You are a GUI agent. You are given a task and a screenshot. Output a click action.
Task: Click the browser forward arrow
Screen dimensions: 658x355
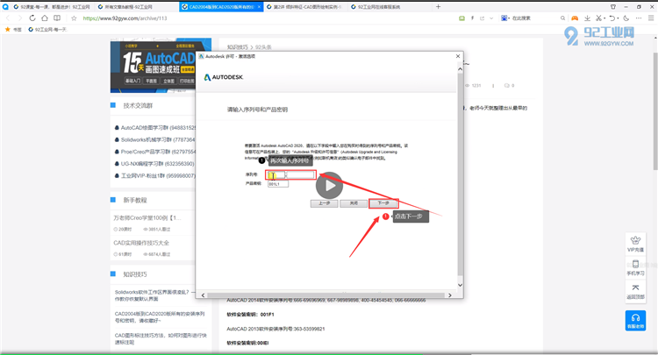coord(19,18)
